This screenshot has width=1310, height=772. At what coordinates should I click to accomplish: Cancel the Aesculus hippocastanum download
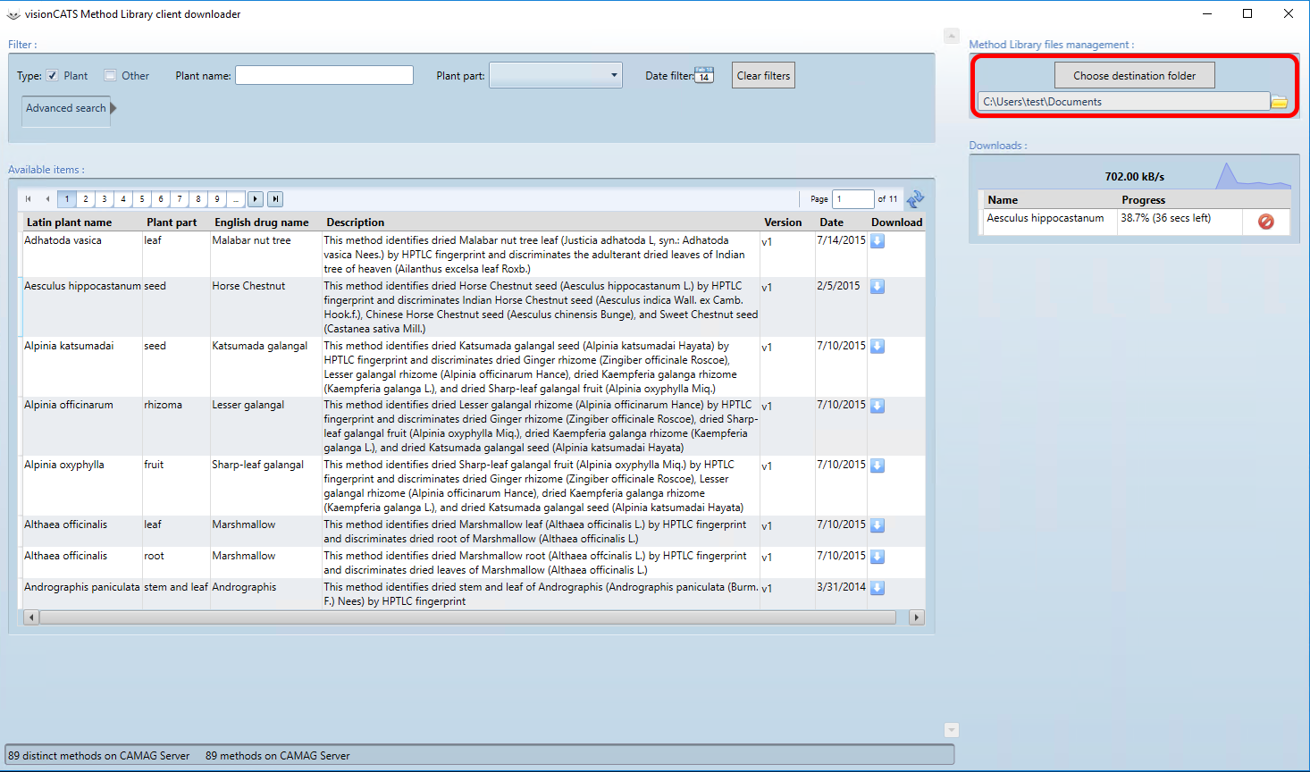pos(1266,222)
